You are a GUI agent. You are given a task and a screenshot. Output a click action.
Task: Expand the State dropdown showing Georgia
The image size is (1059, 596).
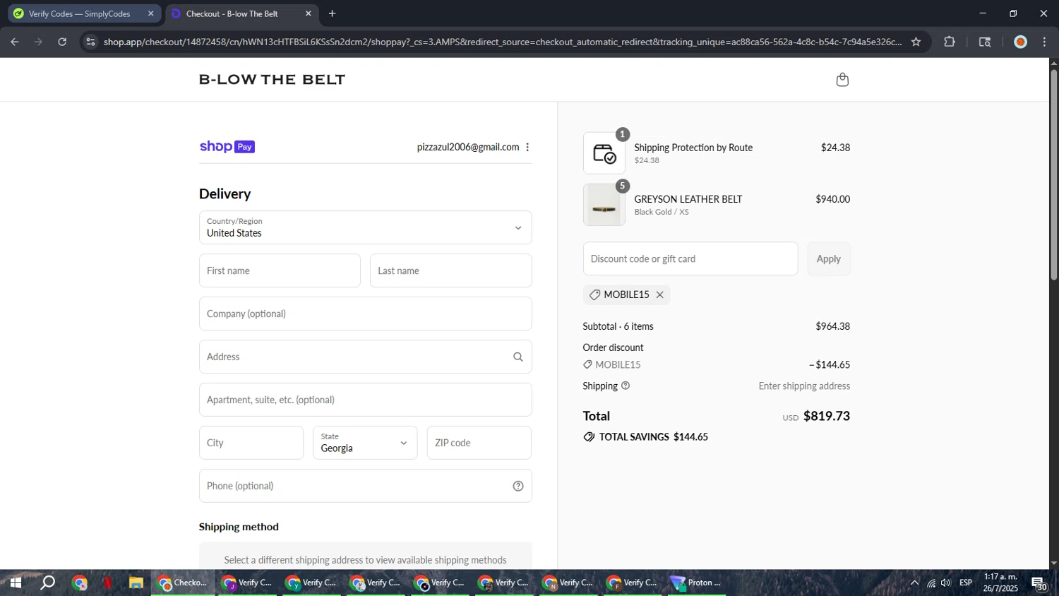coord(365,443)
